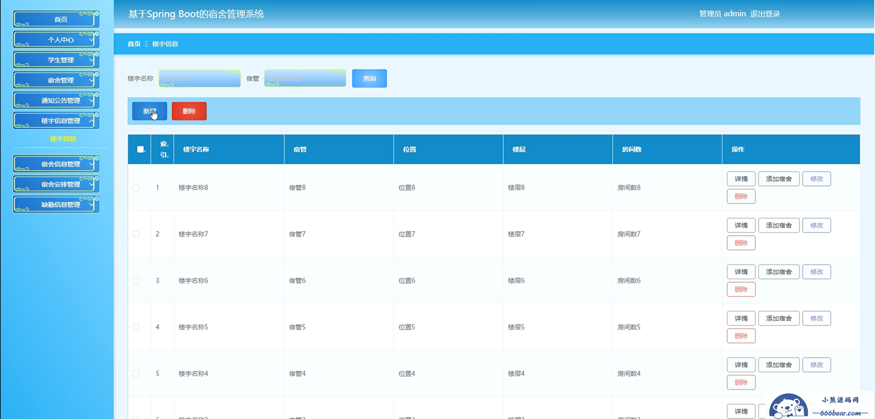Open 详情 for 楼宇名称6 row
Image resolution: width=875 pixels, height=419 pixels.
pos(741,272)
